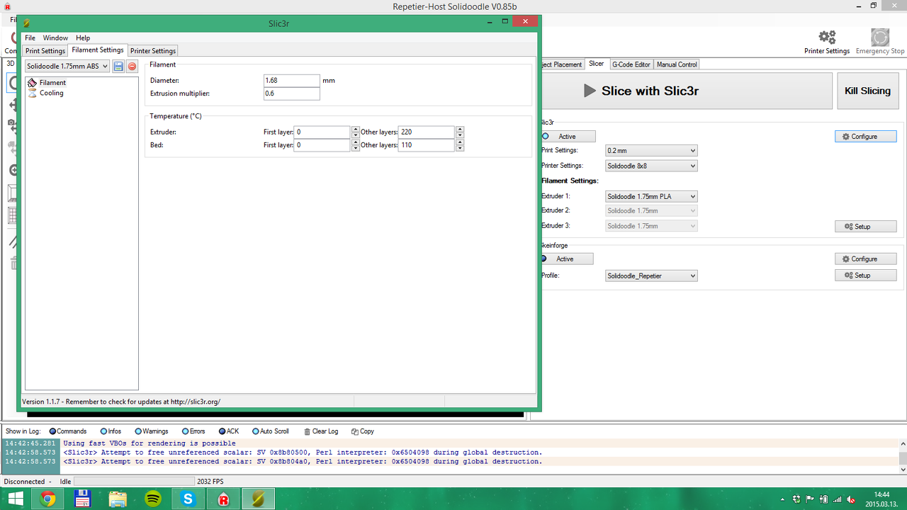Viewport: 907px width, 510px height.
Task: Click the Slic3r icon in its title bar
Action: [27, 23]
